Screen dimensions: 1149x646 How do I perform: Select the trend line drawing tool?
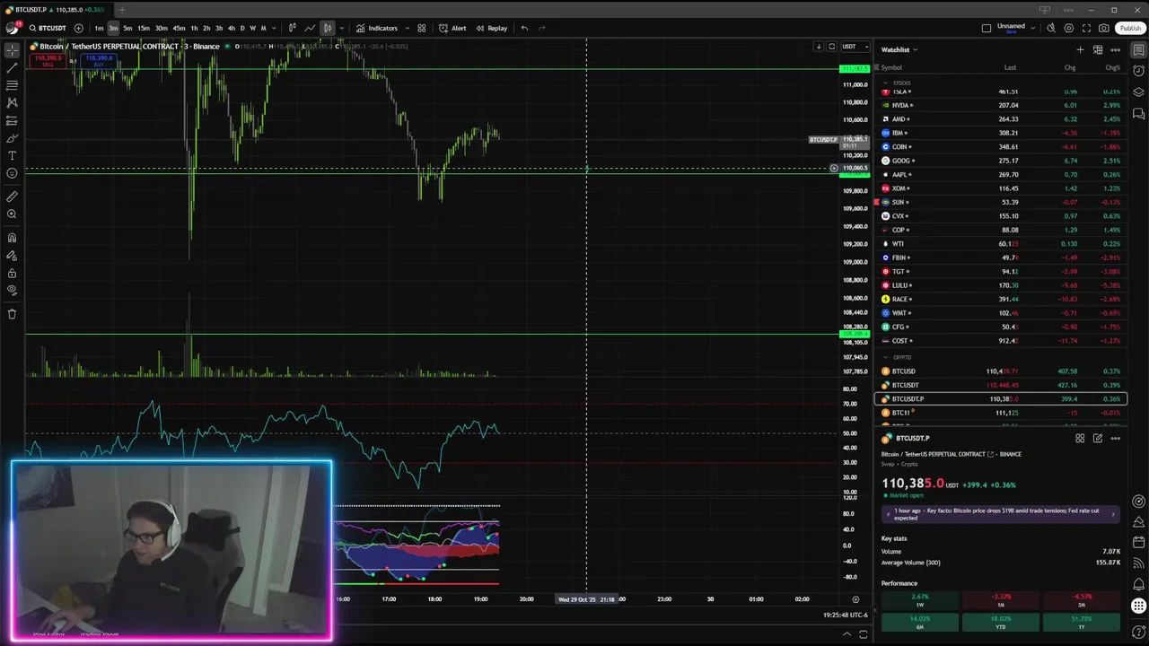click(x=12, y=68)
